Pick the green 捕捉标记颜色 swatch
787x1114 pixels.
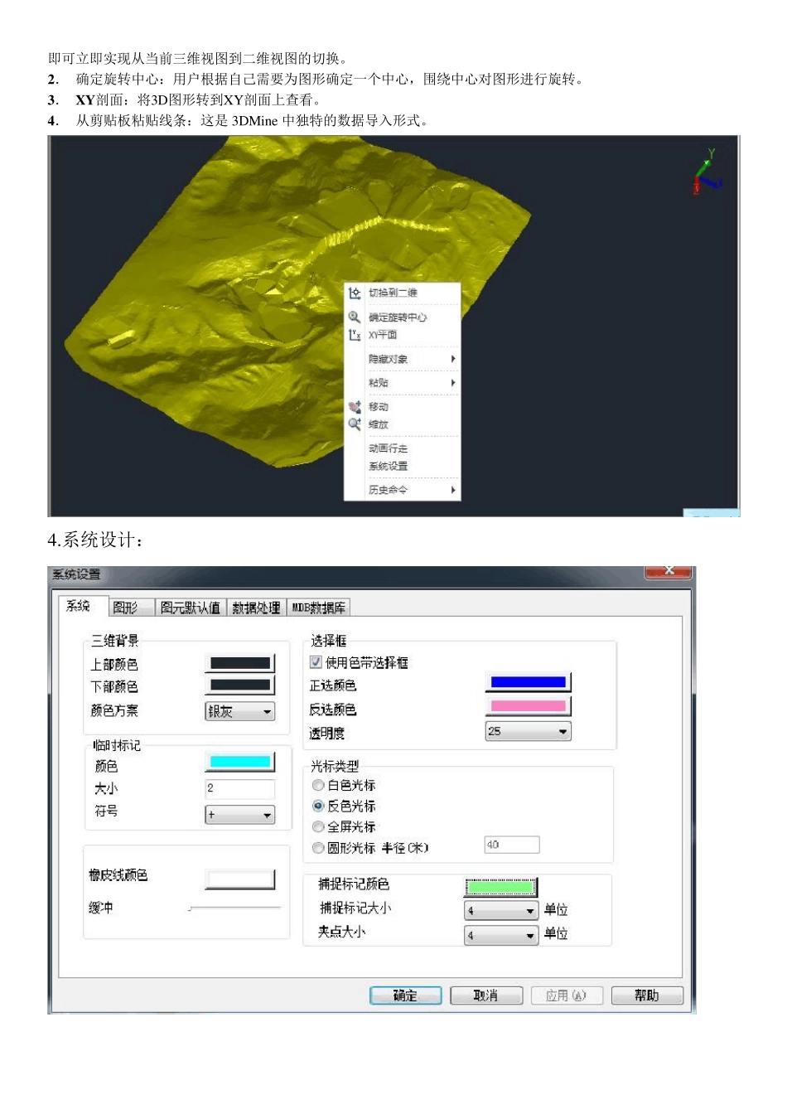coord(500,887)
